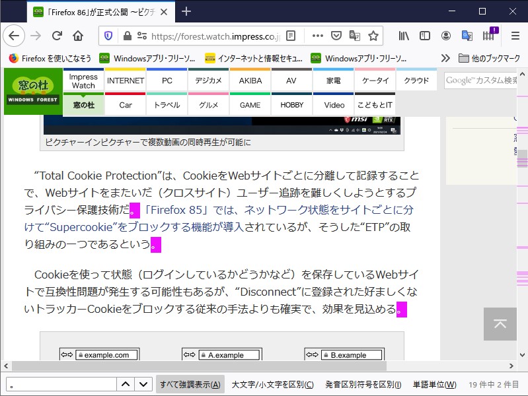The width and height of the screenshot is (528, 396).
Task: Open extension icon with purple badge
Action: point(489,35)
